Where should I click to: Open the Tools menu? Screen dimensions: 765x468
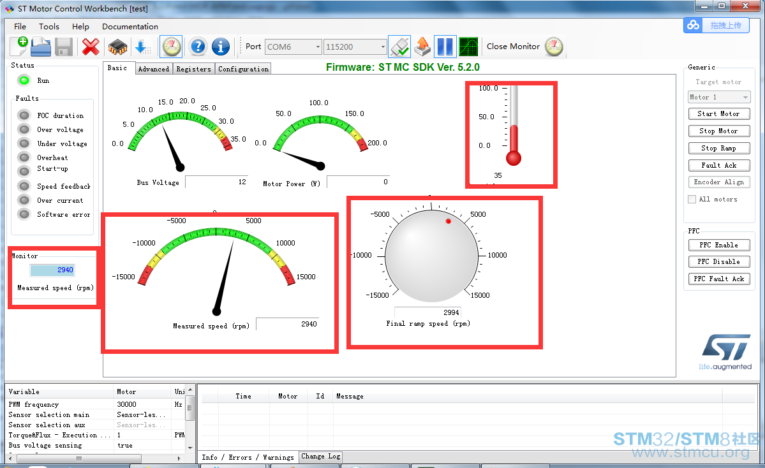(48, 26)
